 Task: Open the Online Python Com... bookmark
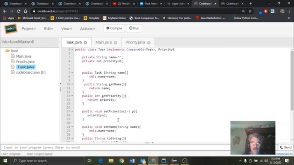click(243, 18)
